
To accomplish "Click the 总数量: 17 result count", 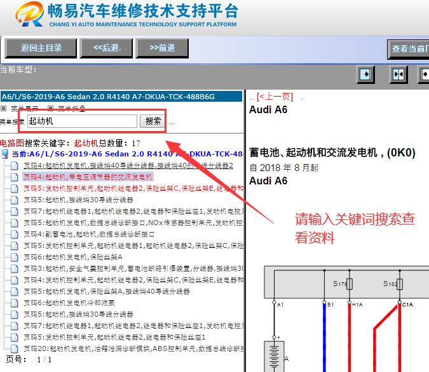I will click(119, 143).
